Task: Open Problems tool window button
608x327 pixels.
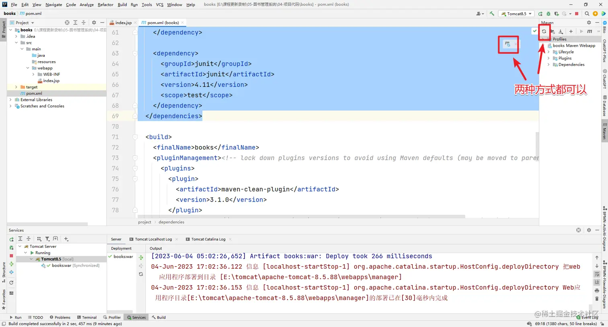Action: tap(60, 317)
